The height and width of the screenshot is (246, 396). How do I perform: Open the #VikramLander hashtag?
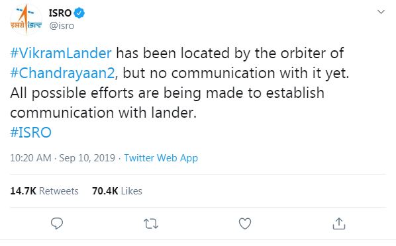61,54
